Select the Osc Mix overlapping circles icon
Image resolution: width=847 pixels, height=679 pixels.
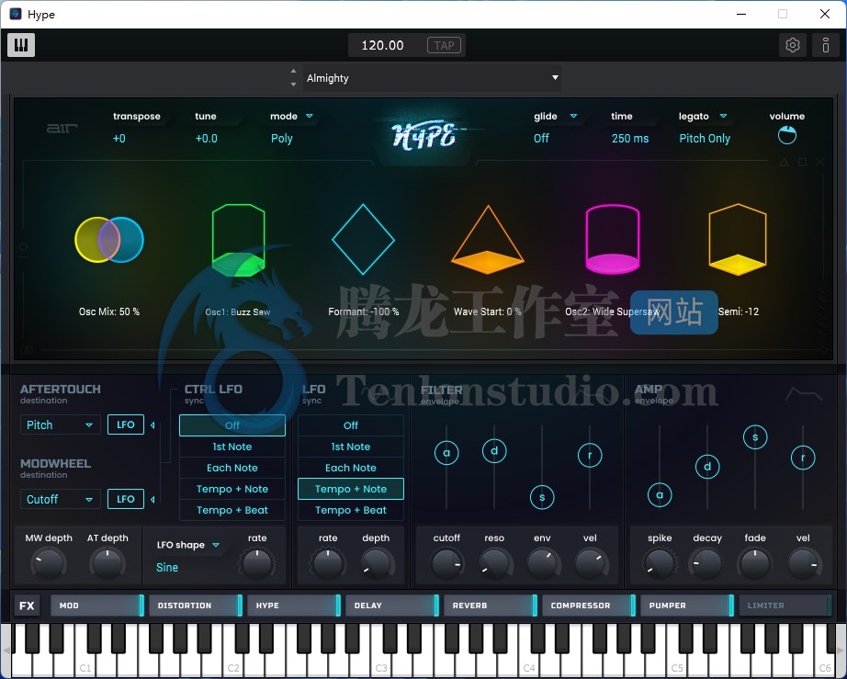(109, 240)
